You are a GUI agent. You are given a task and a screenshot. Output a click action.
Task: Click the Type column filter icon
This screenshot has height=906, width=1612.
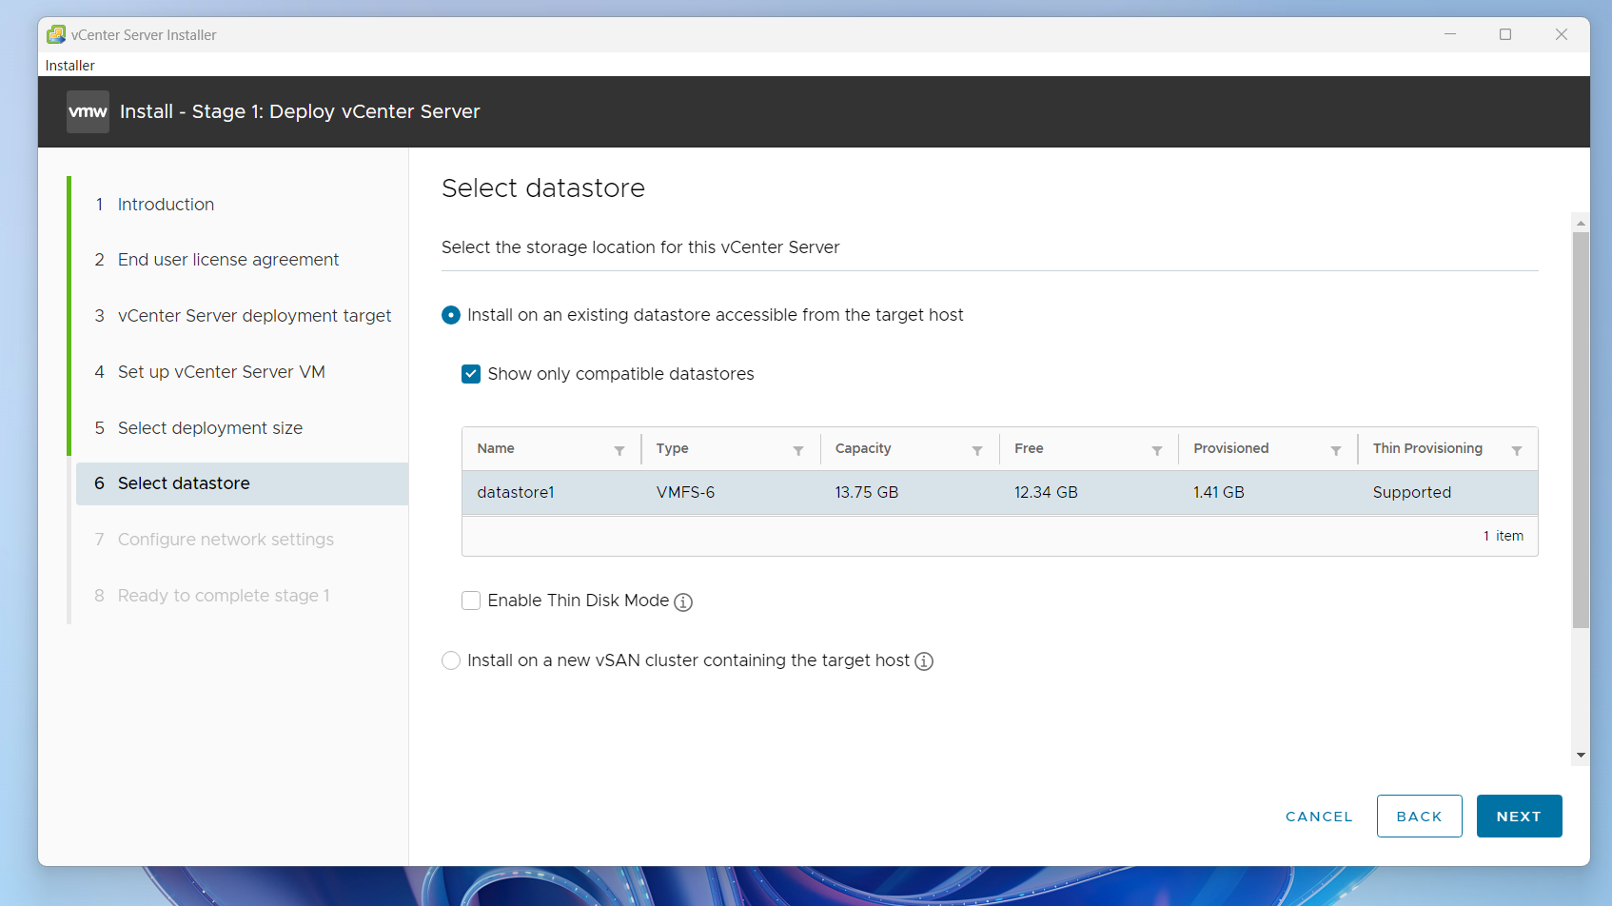pos(798,450)
